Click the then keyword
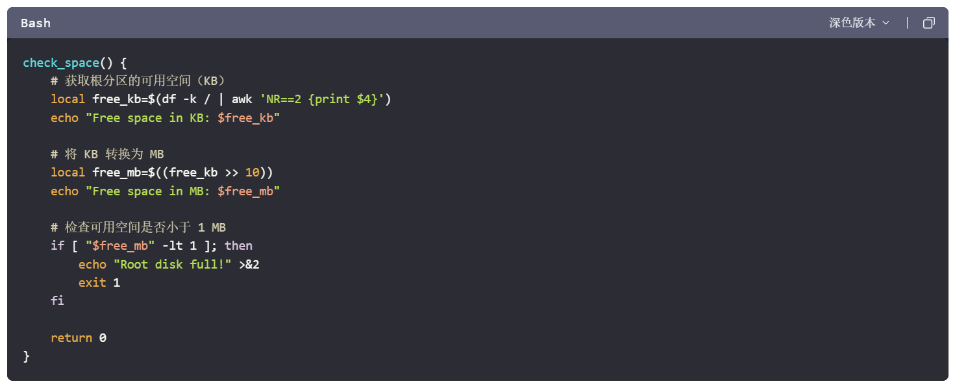 tap(238, 246)
